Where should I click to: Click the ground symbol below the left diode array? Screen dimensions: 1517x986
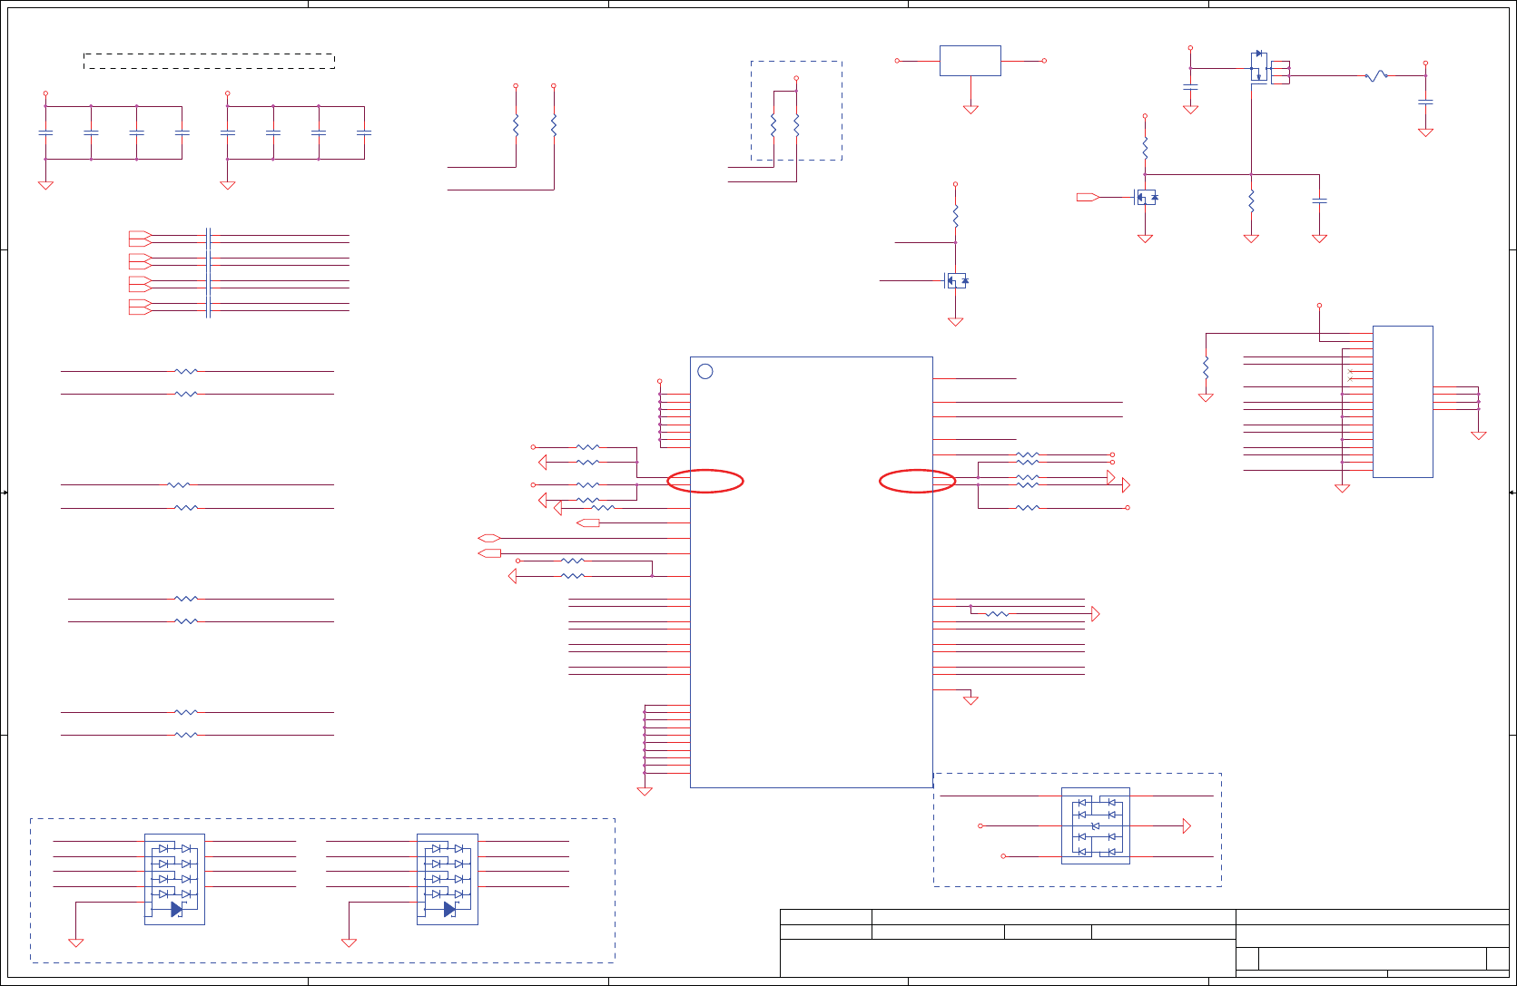(x=76, y=942)
